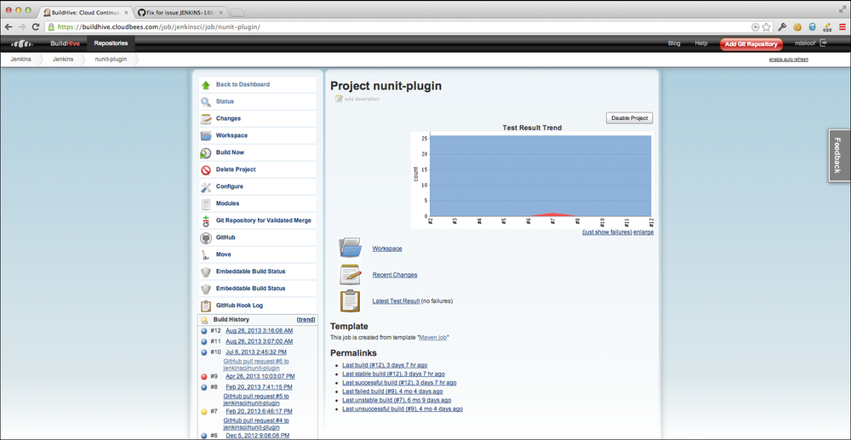Click the browser address bar URL

(340, 27)
